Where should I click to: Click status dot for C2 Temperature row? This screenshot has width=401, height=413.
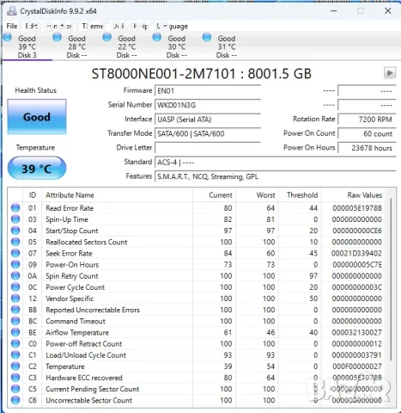pyautogui.click(x=15, y=367)
